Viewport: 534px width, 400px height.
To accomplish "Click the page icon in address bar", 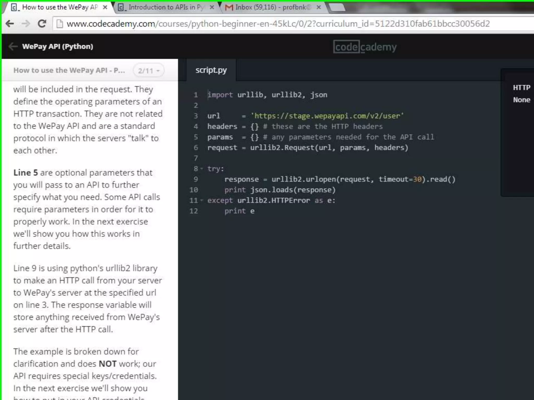I will pyautogui.click(x=60, y=24).
